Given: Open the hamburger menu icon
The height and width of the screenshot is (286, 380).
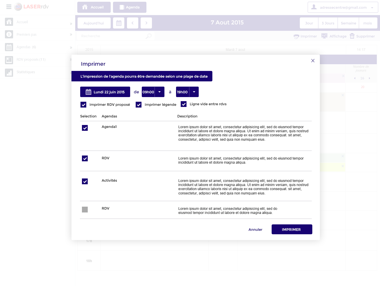Looking at the screenshot, I should coord(9,7).
